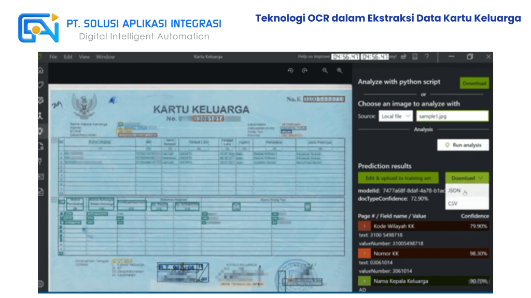Image resolution: width=531 pixels, height=298 pixels.
Task: Collapse the green Download dropdown button
Action: [x=467, y=178]
